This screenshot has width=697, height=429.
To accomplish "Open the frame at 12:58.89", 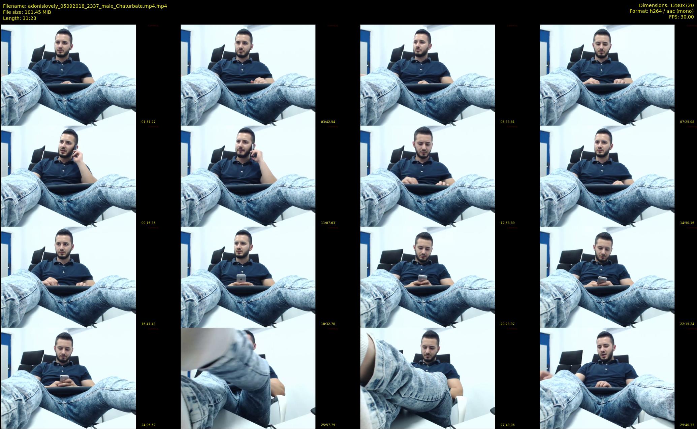I will coord(427,176).
